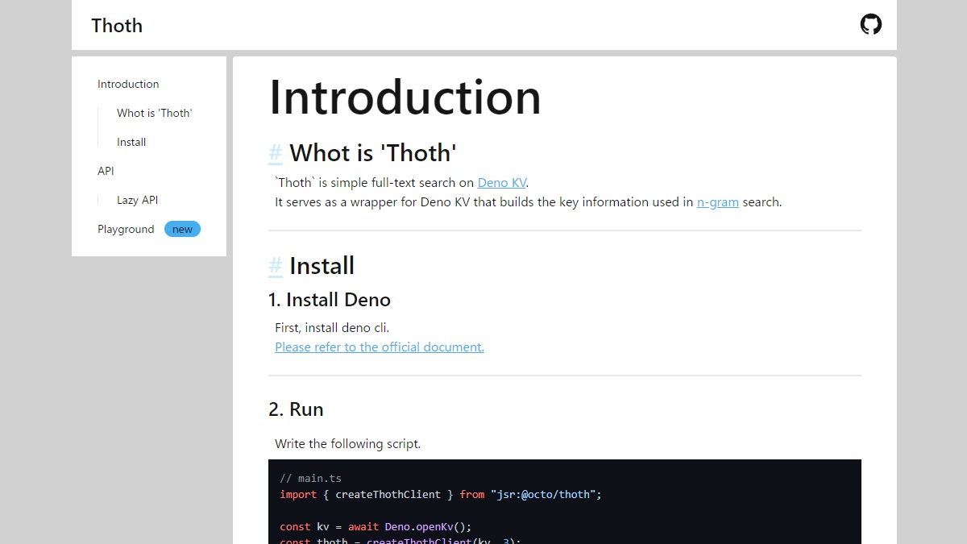Click the hash anchor beside Whot is 'Thoth'
This screenshot has width=967, height=544.
tap(276, 152)
